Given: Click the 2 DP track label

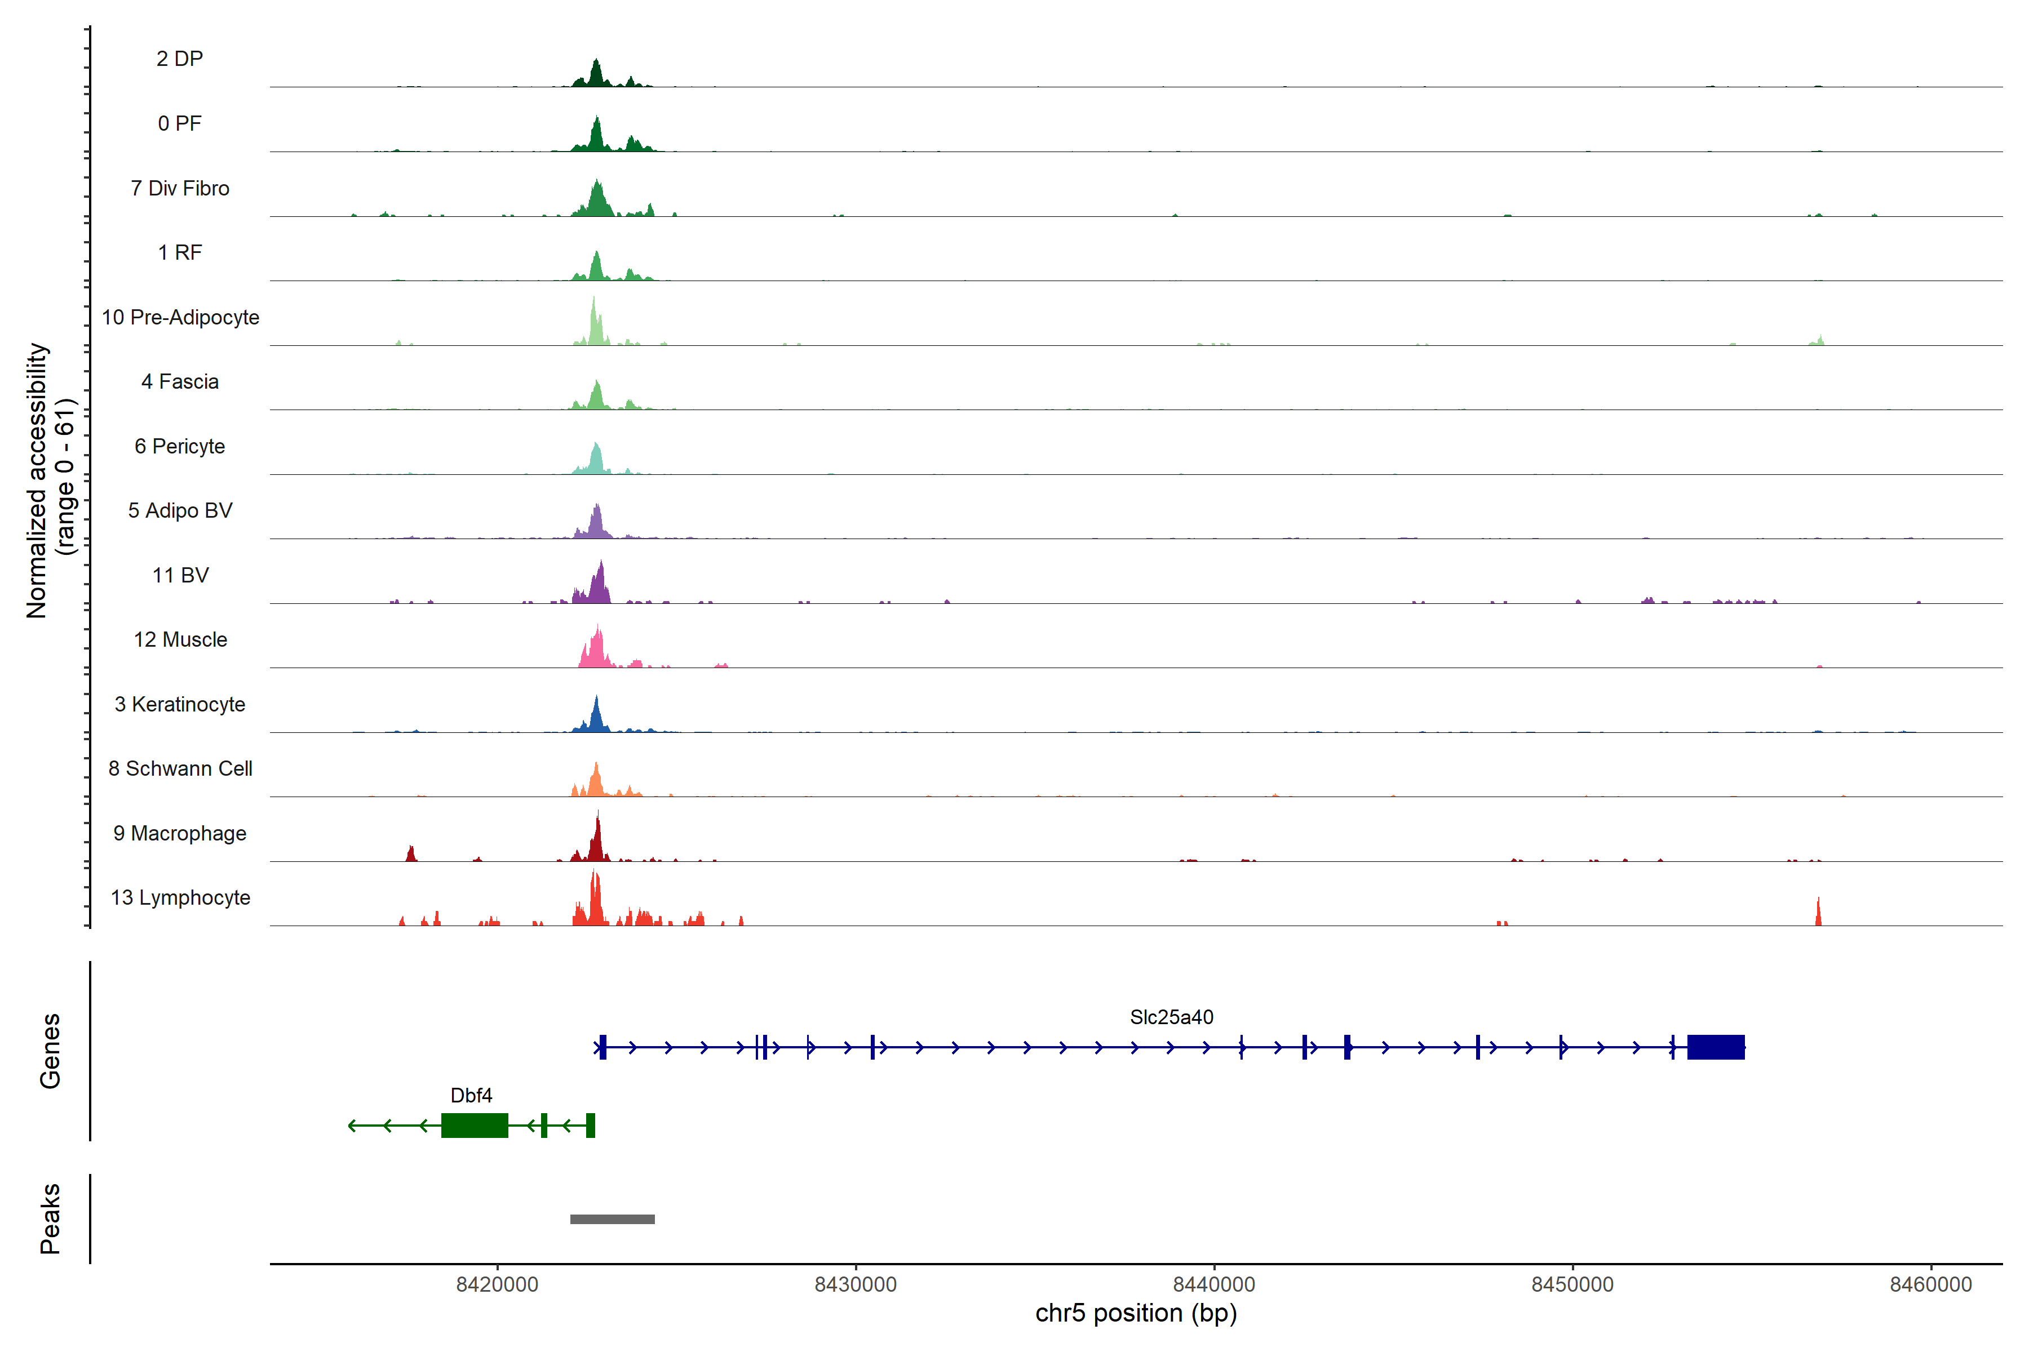Looking at the screenshot, I should 179,59.
